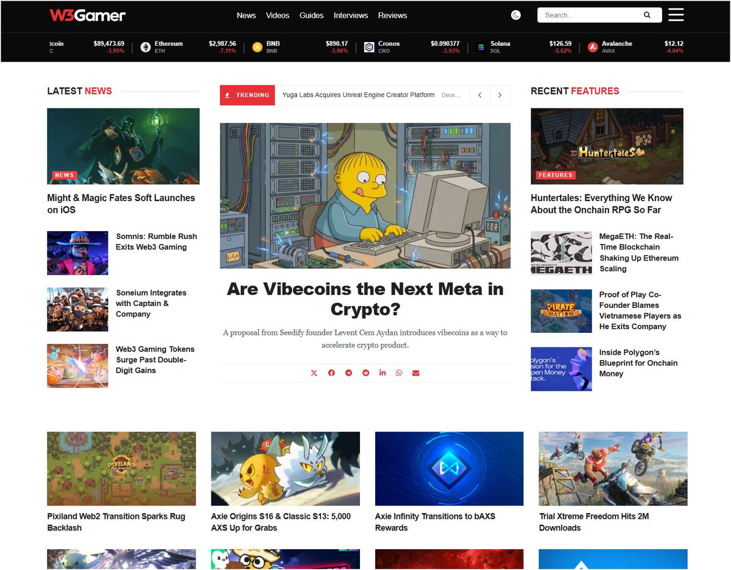Click the Trial Xtreme motorbike card image

tap(613, 469)
